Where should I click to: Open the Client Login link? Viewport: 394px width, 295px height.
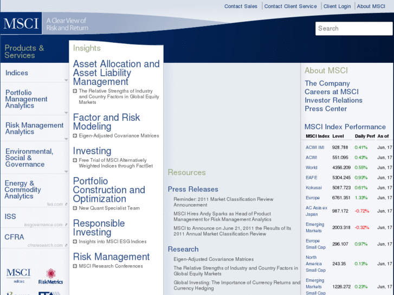337,6
